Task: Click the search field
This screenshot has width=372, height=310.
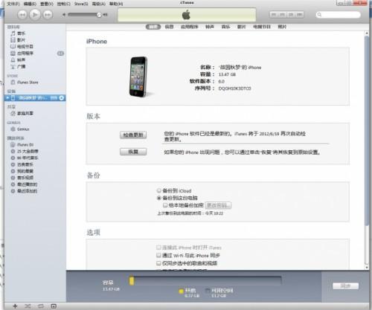Action: (x=339, y=15)
